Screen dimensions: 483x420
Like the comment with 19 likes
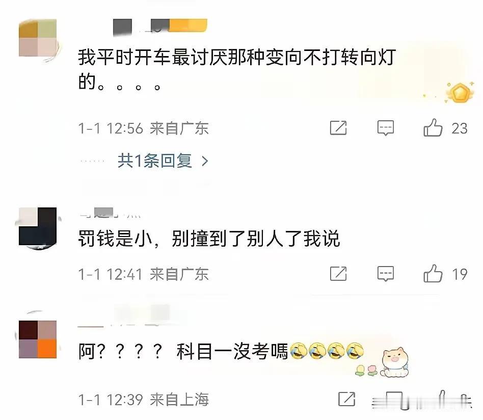(433, 274)
